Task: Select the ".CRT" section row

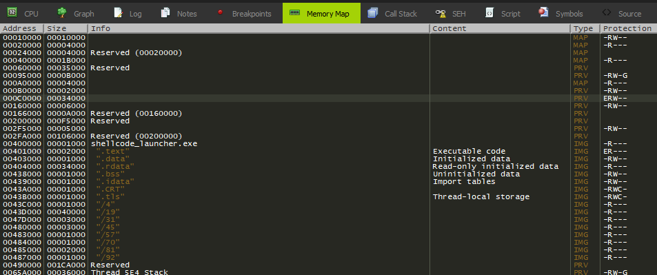Action: click(328, 189)
